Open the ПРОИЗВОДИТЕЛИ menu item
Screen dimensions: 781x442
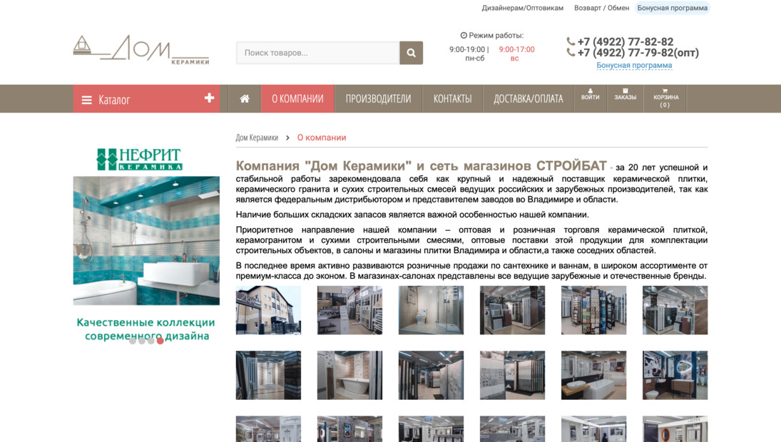tap(378, 98)
